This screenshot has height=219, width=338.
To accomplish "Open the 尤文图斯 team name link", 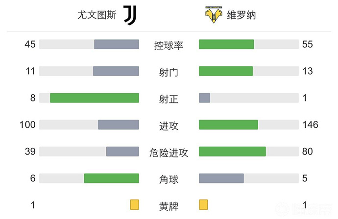I will [97, 15].
